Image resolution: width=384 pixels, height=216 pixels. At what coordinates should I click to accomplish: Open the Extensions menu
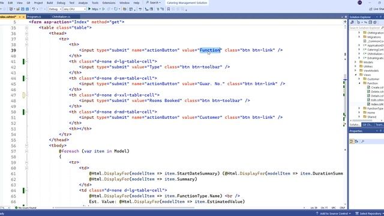tap(109, 2)
